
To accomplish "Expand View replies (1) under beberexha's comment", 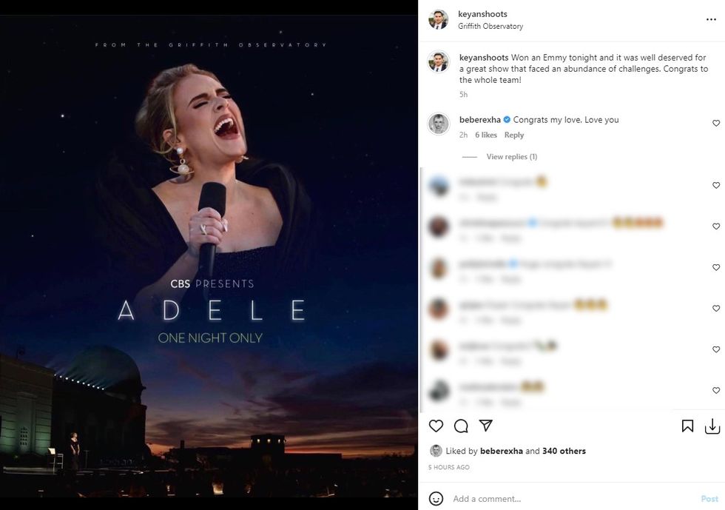I will click(511, 157).
